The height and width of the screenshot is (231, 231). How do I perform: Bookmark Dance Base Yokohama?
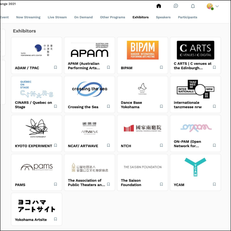(x=161, y=106)
